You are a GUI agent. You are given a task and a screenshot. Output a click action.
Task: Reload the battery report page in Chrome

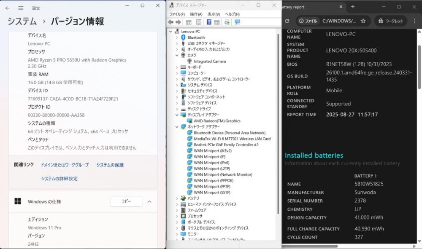287,21
